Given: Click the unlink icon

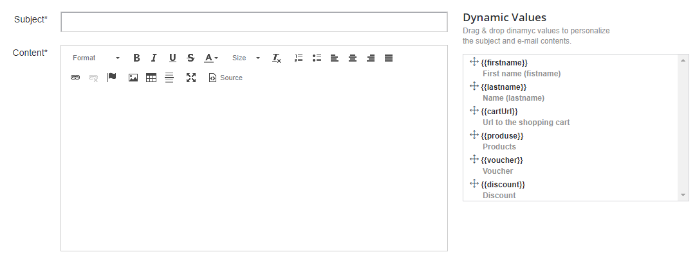Looking at the screenshot, I should pos(93,78).
